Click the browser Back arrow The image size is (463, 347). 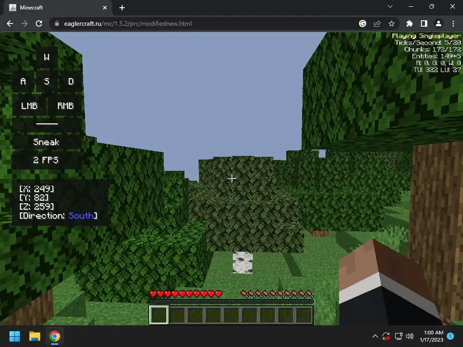coord(10,23)
